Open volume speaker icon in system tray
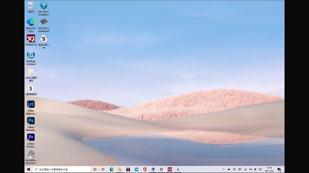 click(x=251, y=169)
